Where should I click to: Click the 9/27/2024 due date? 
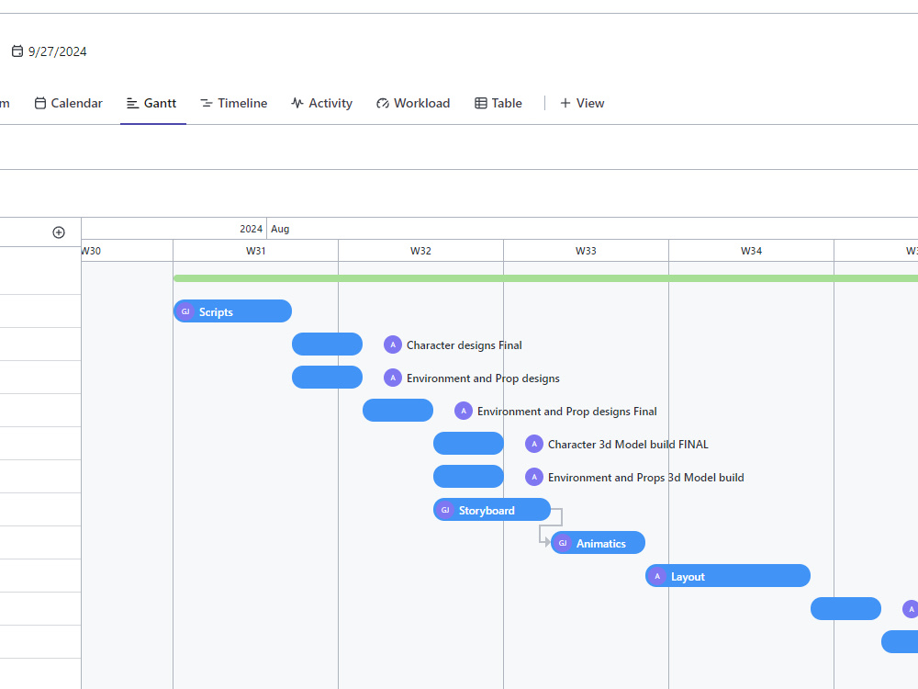coord(57,51)
